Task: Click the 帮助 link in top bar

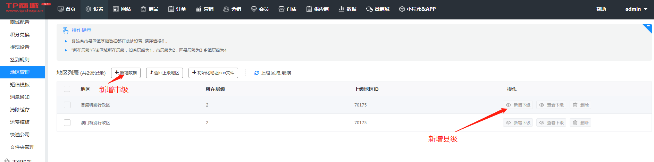Action: click(x=601, y=9)
